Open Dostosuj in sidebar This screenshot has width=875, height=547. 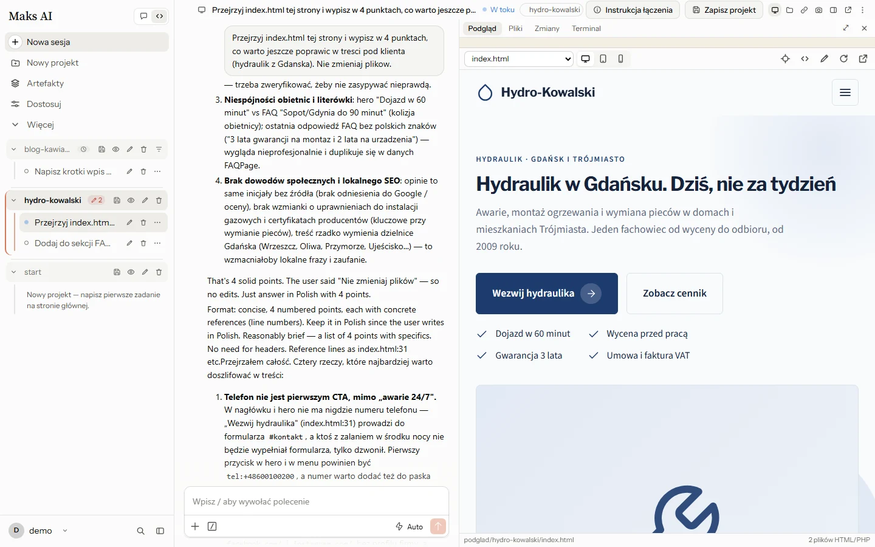click(87, 104)
